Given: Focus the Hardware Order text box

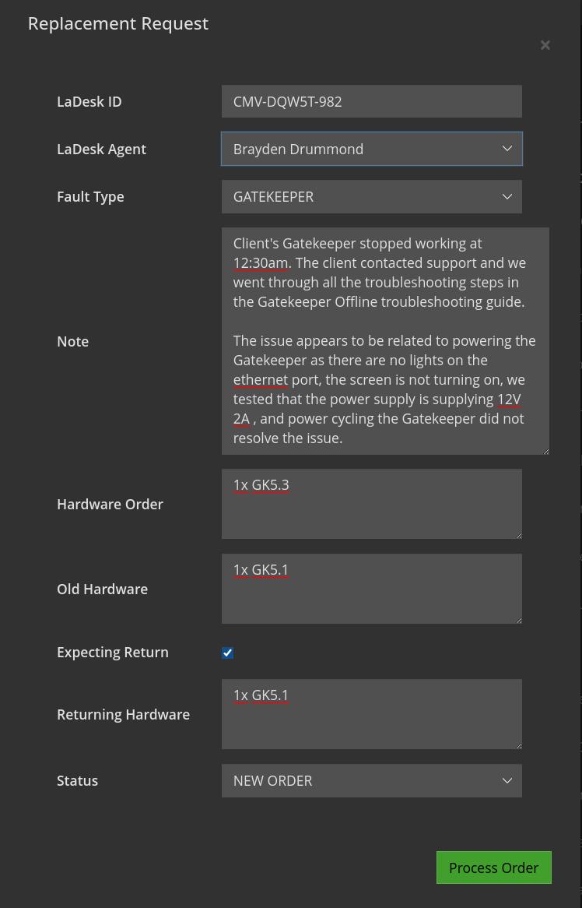Looking at the screenshot, I should tap(371, 504).
